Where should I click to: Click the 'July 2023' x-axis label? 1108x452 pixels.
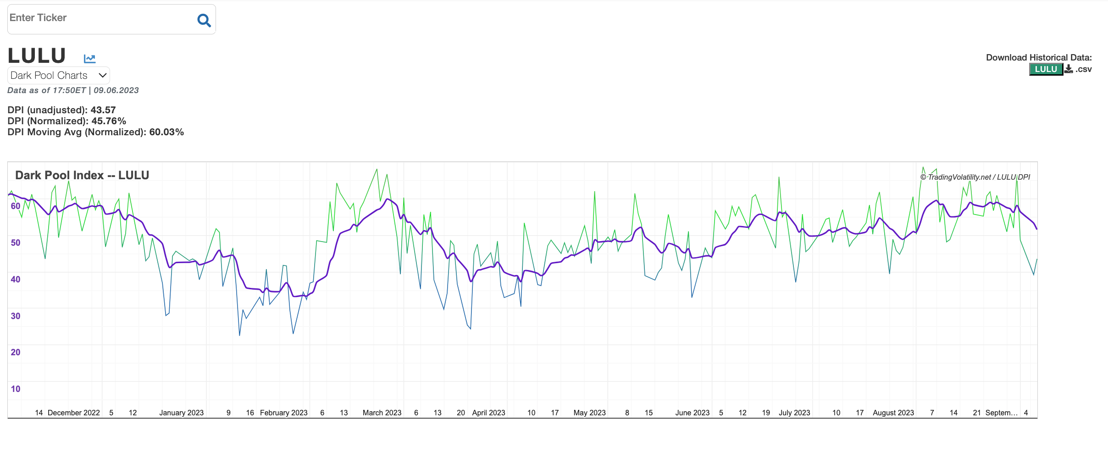click(794, 413)
